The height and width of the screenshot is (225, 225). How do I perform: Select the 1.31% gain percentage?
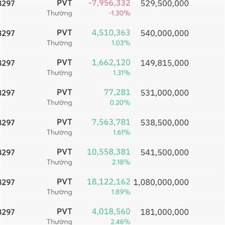pyautogui.click(x=121, y=73)
